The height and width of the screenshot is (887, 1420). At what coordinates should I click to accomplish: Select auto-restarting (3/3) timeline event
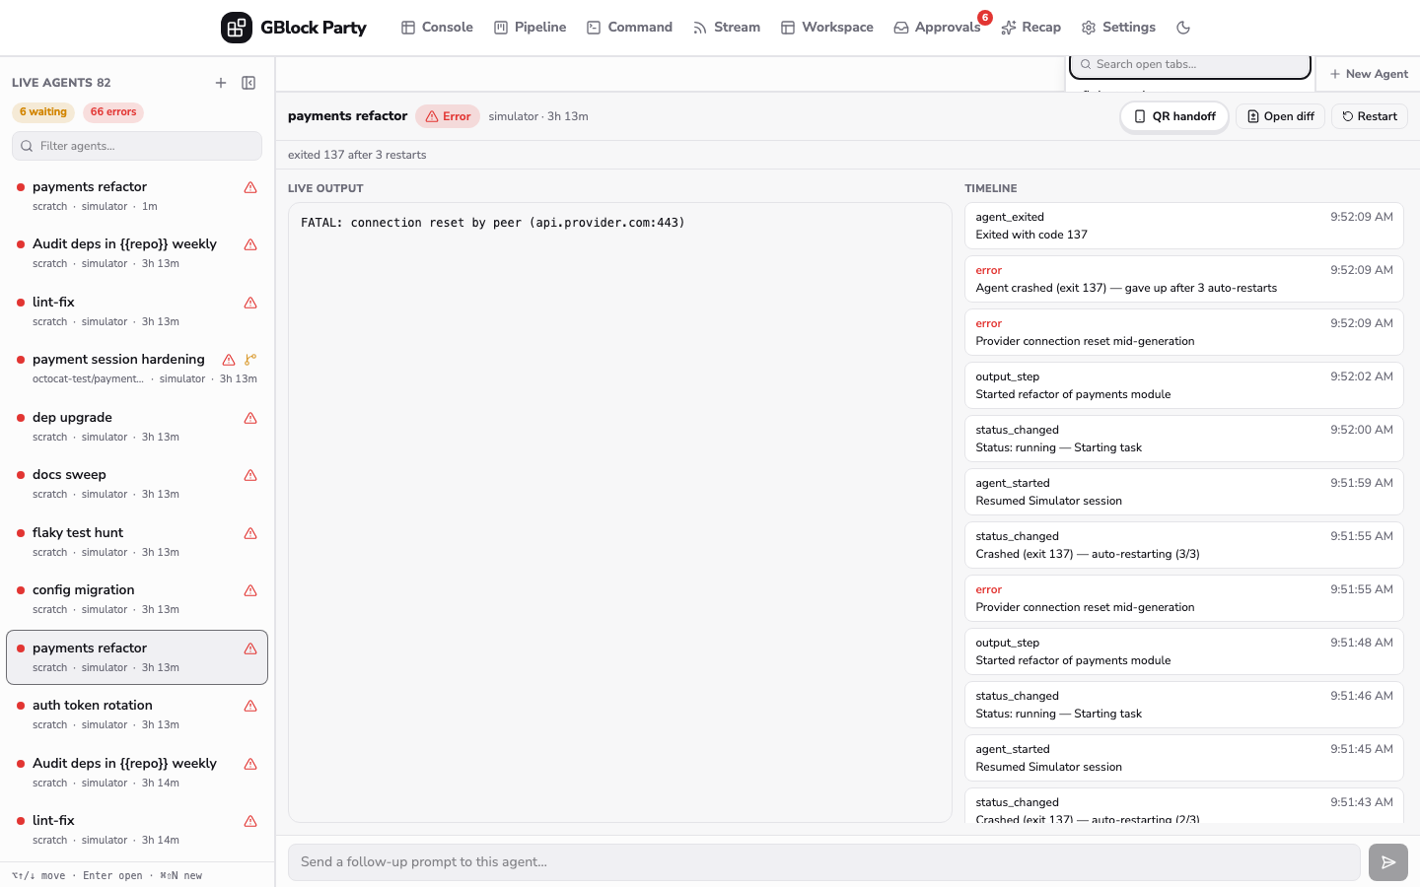coord(1184,545)
